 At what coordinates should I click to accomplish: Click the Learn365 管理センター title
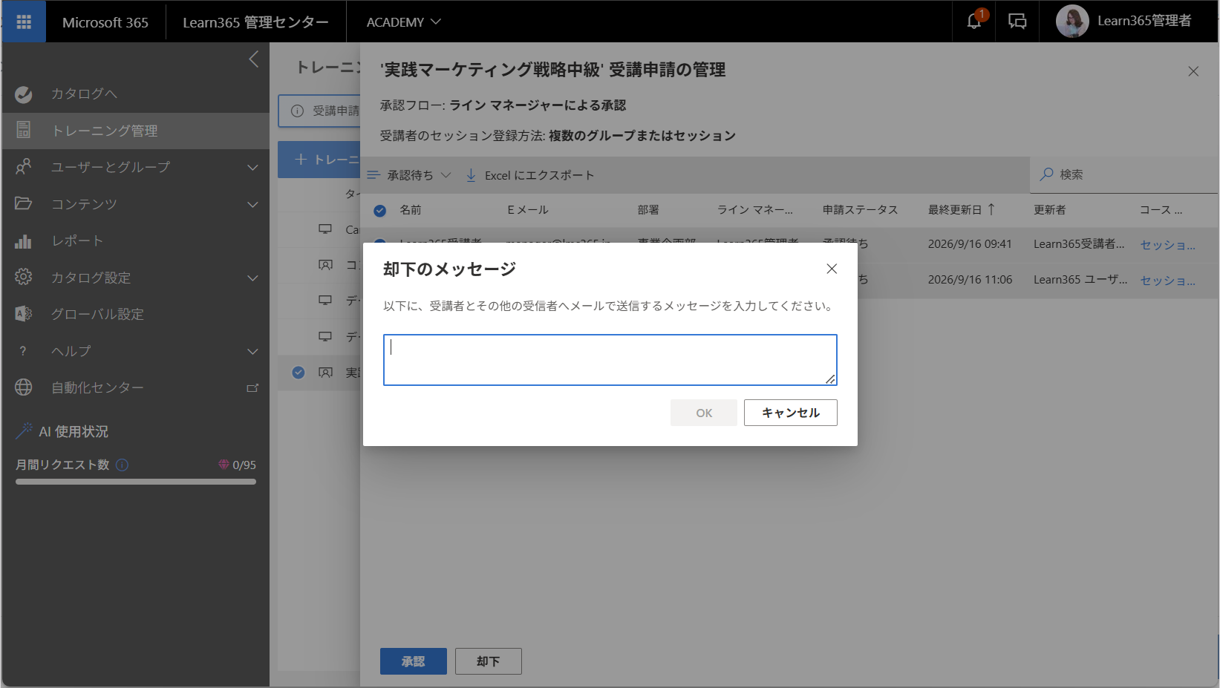pyautogui.click(x=255, y=22)
